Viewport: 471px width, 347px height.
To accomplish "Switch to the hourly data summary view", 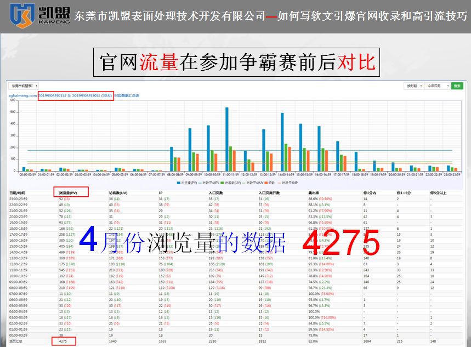I will click(x=127, y=95).
